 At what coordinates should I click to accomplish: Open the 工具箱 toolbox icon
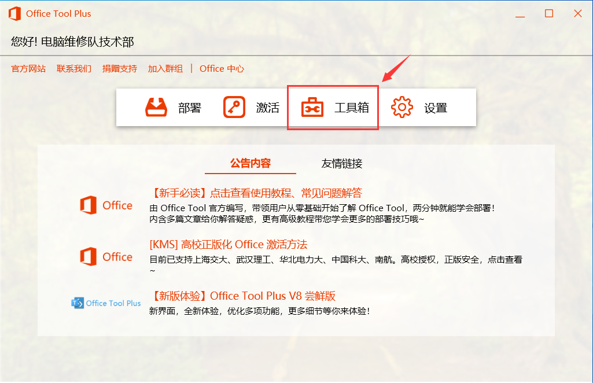point(312,108)
